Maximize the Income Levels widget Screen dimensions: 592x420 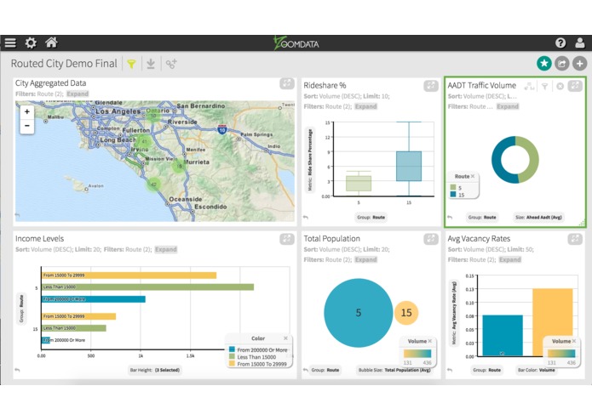(x=287, y=239)
